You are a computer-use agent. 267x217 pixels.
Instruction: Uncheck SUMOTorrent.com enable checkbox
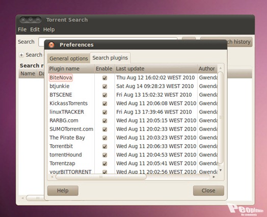coord(104,129)
